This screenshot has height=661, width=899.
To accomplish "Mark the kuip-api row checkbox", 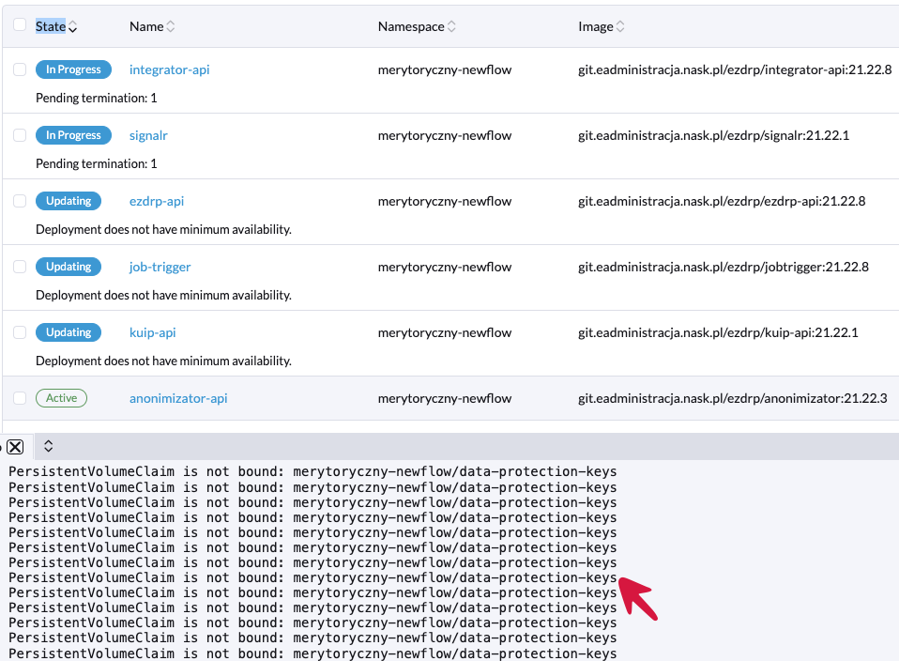I will click(x=20, y=332).
